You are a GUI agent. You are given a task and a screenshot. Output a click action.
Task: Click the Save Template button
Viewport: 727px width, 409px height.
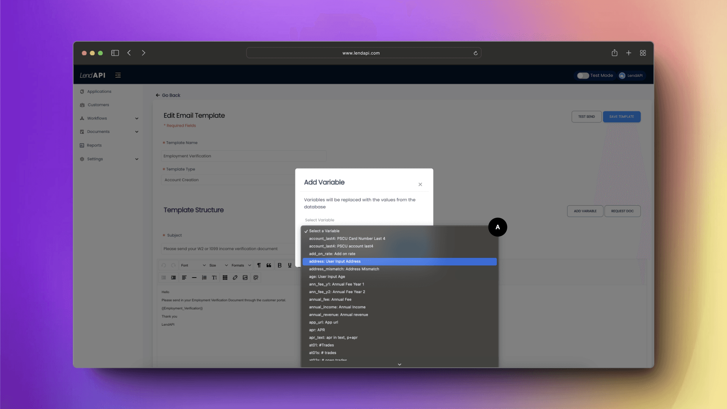click(621, 117)
